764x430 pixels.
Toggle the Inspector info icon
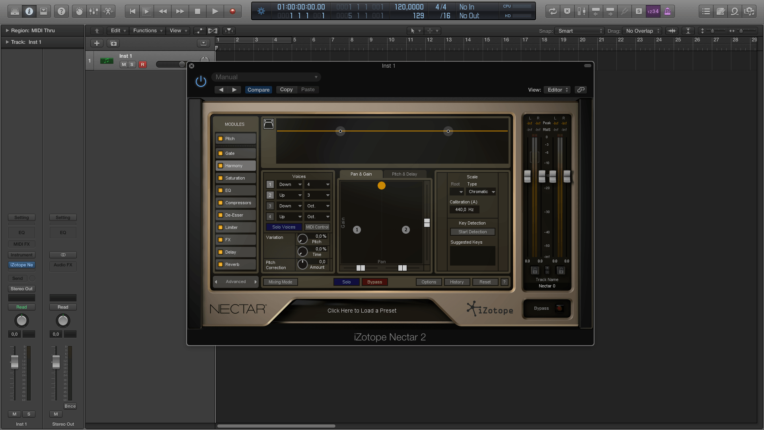29,12
